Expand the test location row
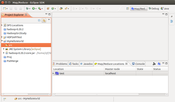The width and height of the screenshot is (175, 102). (53, 73)
